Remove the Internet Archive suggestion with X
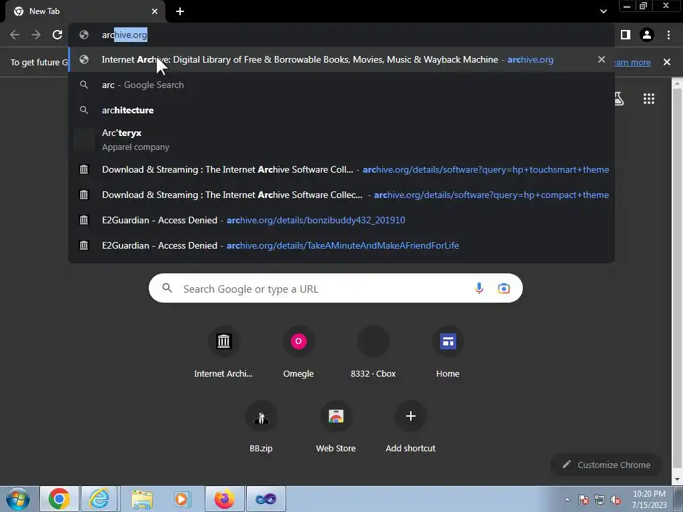 coord(602,59)
